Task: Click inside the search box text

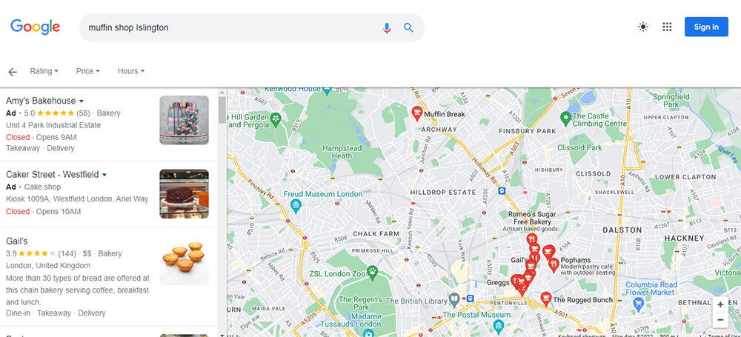Action: point(128,27)
